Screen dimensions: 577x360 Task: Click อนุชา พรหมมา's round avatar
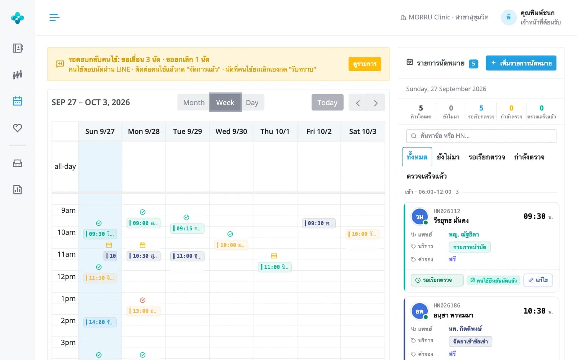point(419,311)
